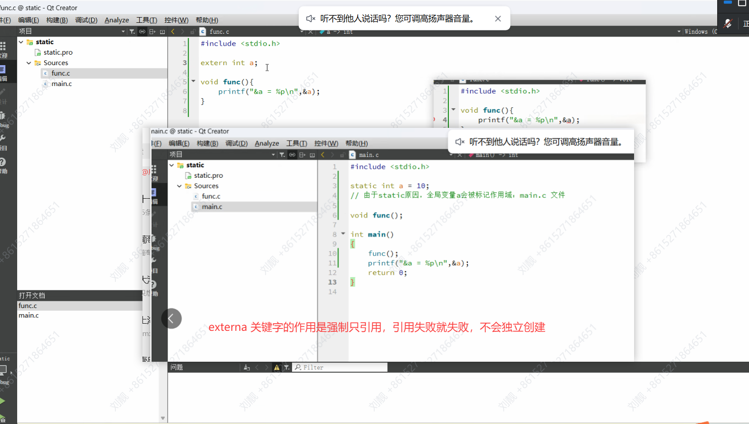Open the outer 项目 view selector dropdown
Viewport: 749px width, 424px height.
(123, 31)
